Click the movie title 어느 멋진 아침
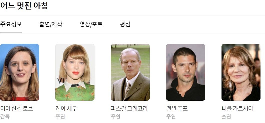The width and height of the screenshot is (265, 123). click(24, 6)
